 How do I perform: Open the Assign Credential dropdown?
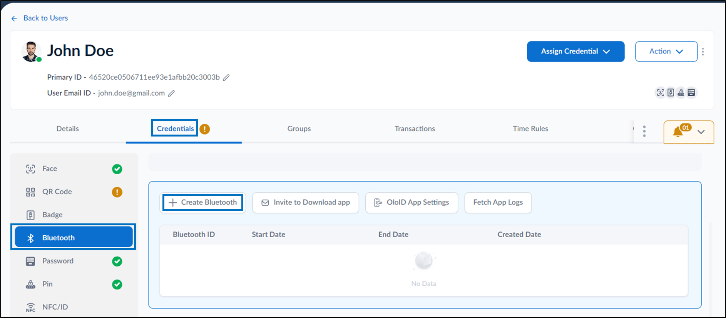click(575, 52)
